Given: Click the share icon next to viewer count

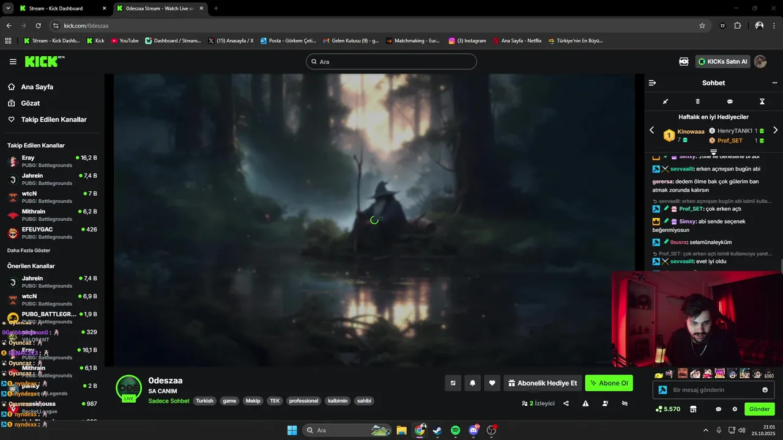Looking at the screenshot, I should 566,403.
